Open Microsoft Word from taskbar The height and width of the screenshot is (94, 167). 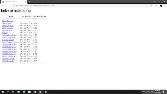point(35,92)
